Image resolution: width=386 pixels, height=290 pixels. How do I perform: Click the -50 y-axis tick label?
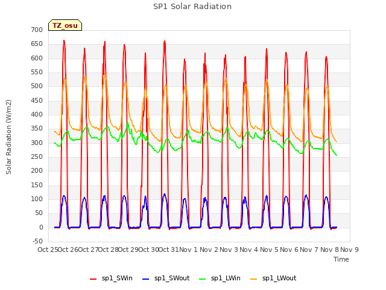click(37, 241)
